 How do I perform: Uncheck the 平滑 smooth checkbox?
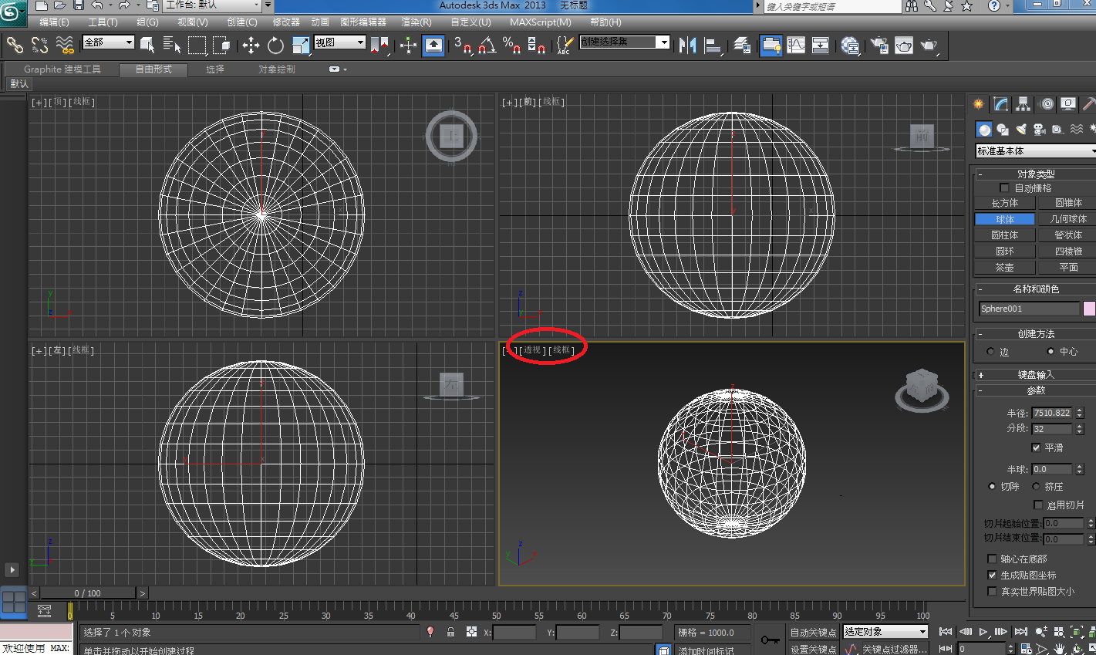click(x=1036, y=447)
